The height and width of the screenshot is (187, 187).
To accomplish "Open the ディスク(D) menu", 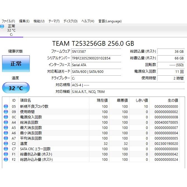I will (x=71, y=21).
